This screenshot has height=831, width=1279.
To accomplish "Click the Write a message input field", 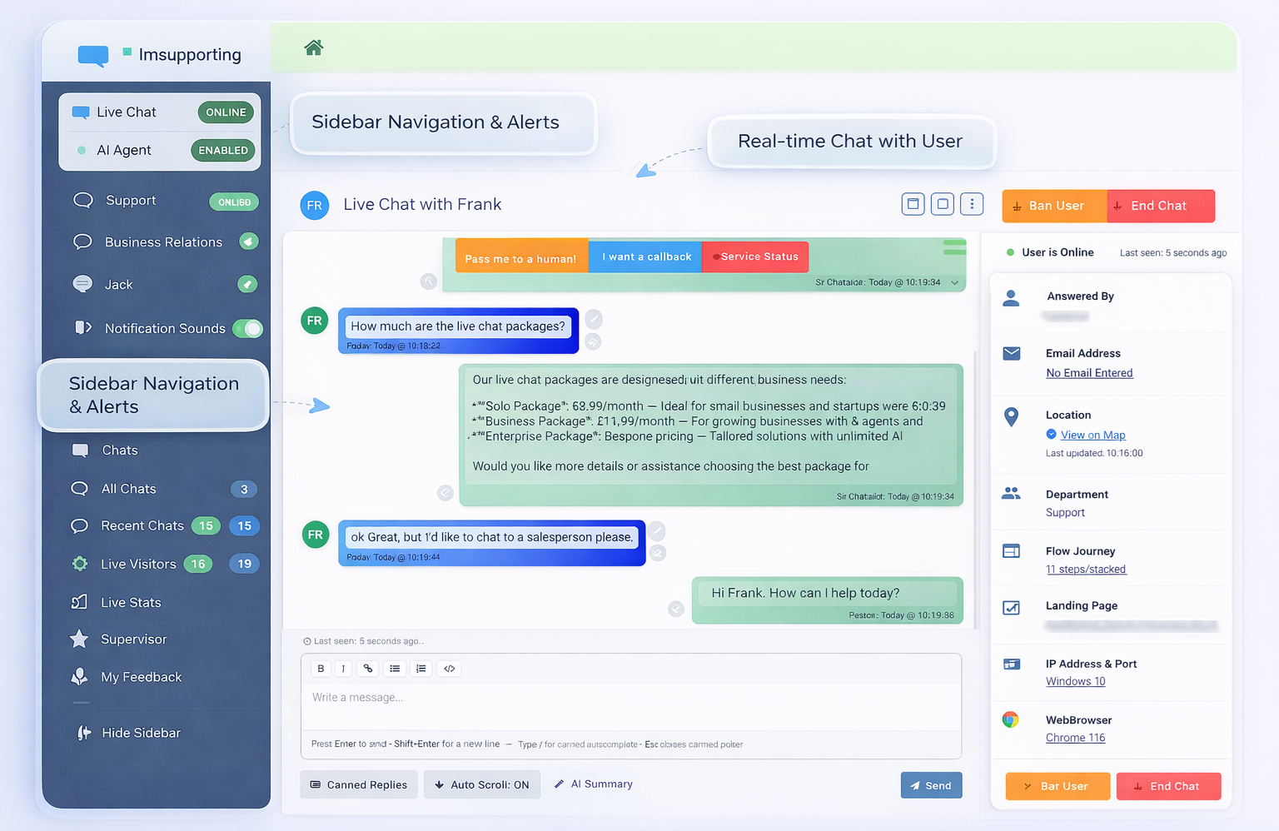I will click(x=631, y=698).
